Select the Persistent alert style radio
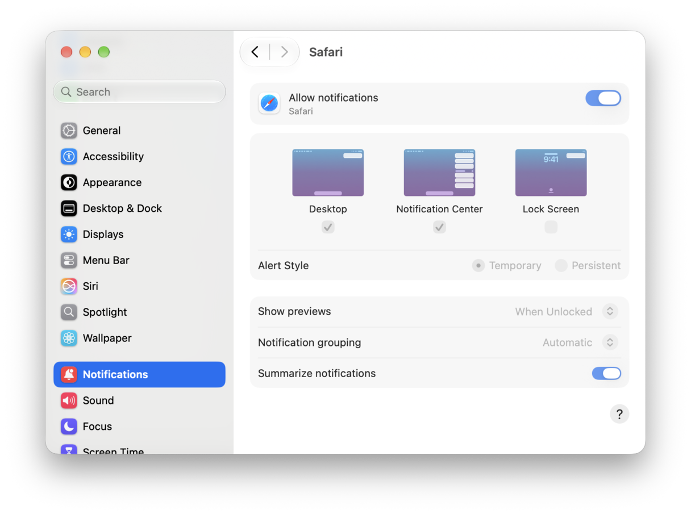691x514 pixels. [x=561, y=266]
